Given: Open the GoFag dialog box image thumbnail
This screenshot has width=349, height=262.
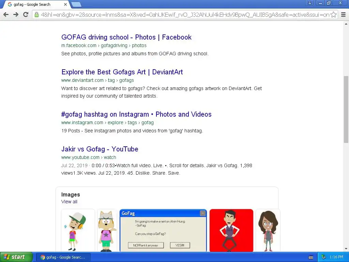Looking at the screenshot, I should click(163, 230).
